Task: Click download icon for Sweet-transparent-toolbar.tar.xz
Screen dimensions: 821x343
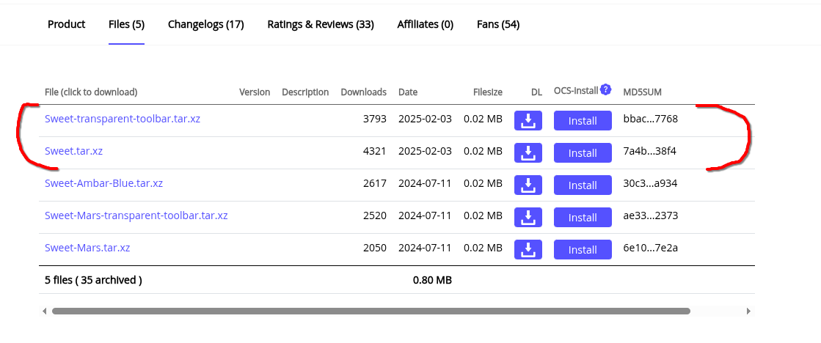Action: click(x=528, y=120)
